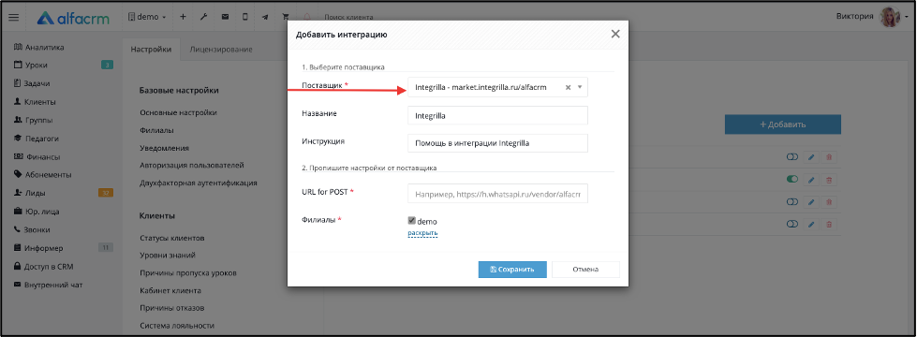Click the mobile phone icon
The image size is (917, 337).
point(245,17)
